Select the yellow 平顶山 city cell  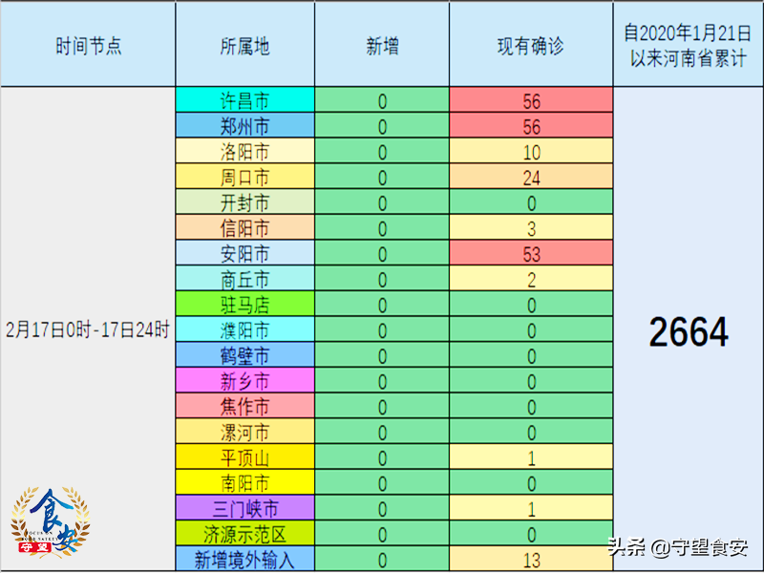pos(244,457)
